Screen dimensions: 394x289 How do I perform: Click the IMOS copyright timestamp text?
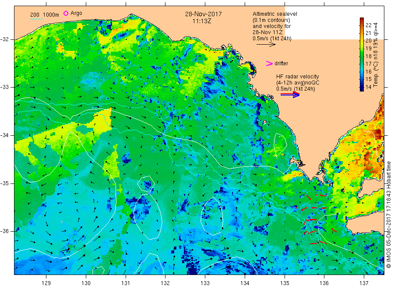(x=388, y=215)
